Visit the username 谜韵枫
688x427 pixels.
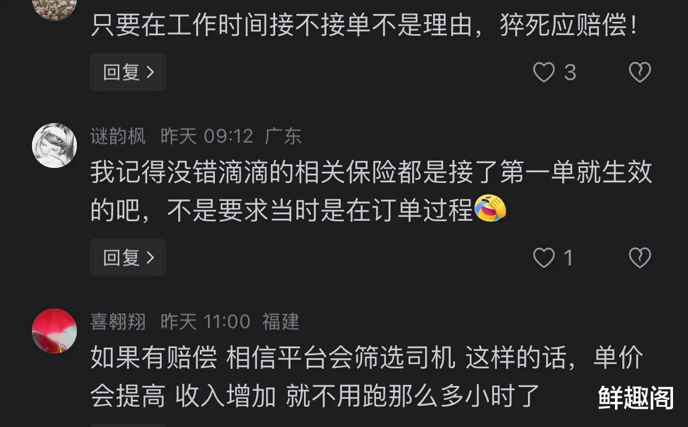pyautogui.click(x=118, y=137)
